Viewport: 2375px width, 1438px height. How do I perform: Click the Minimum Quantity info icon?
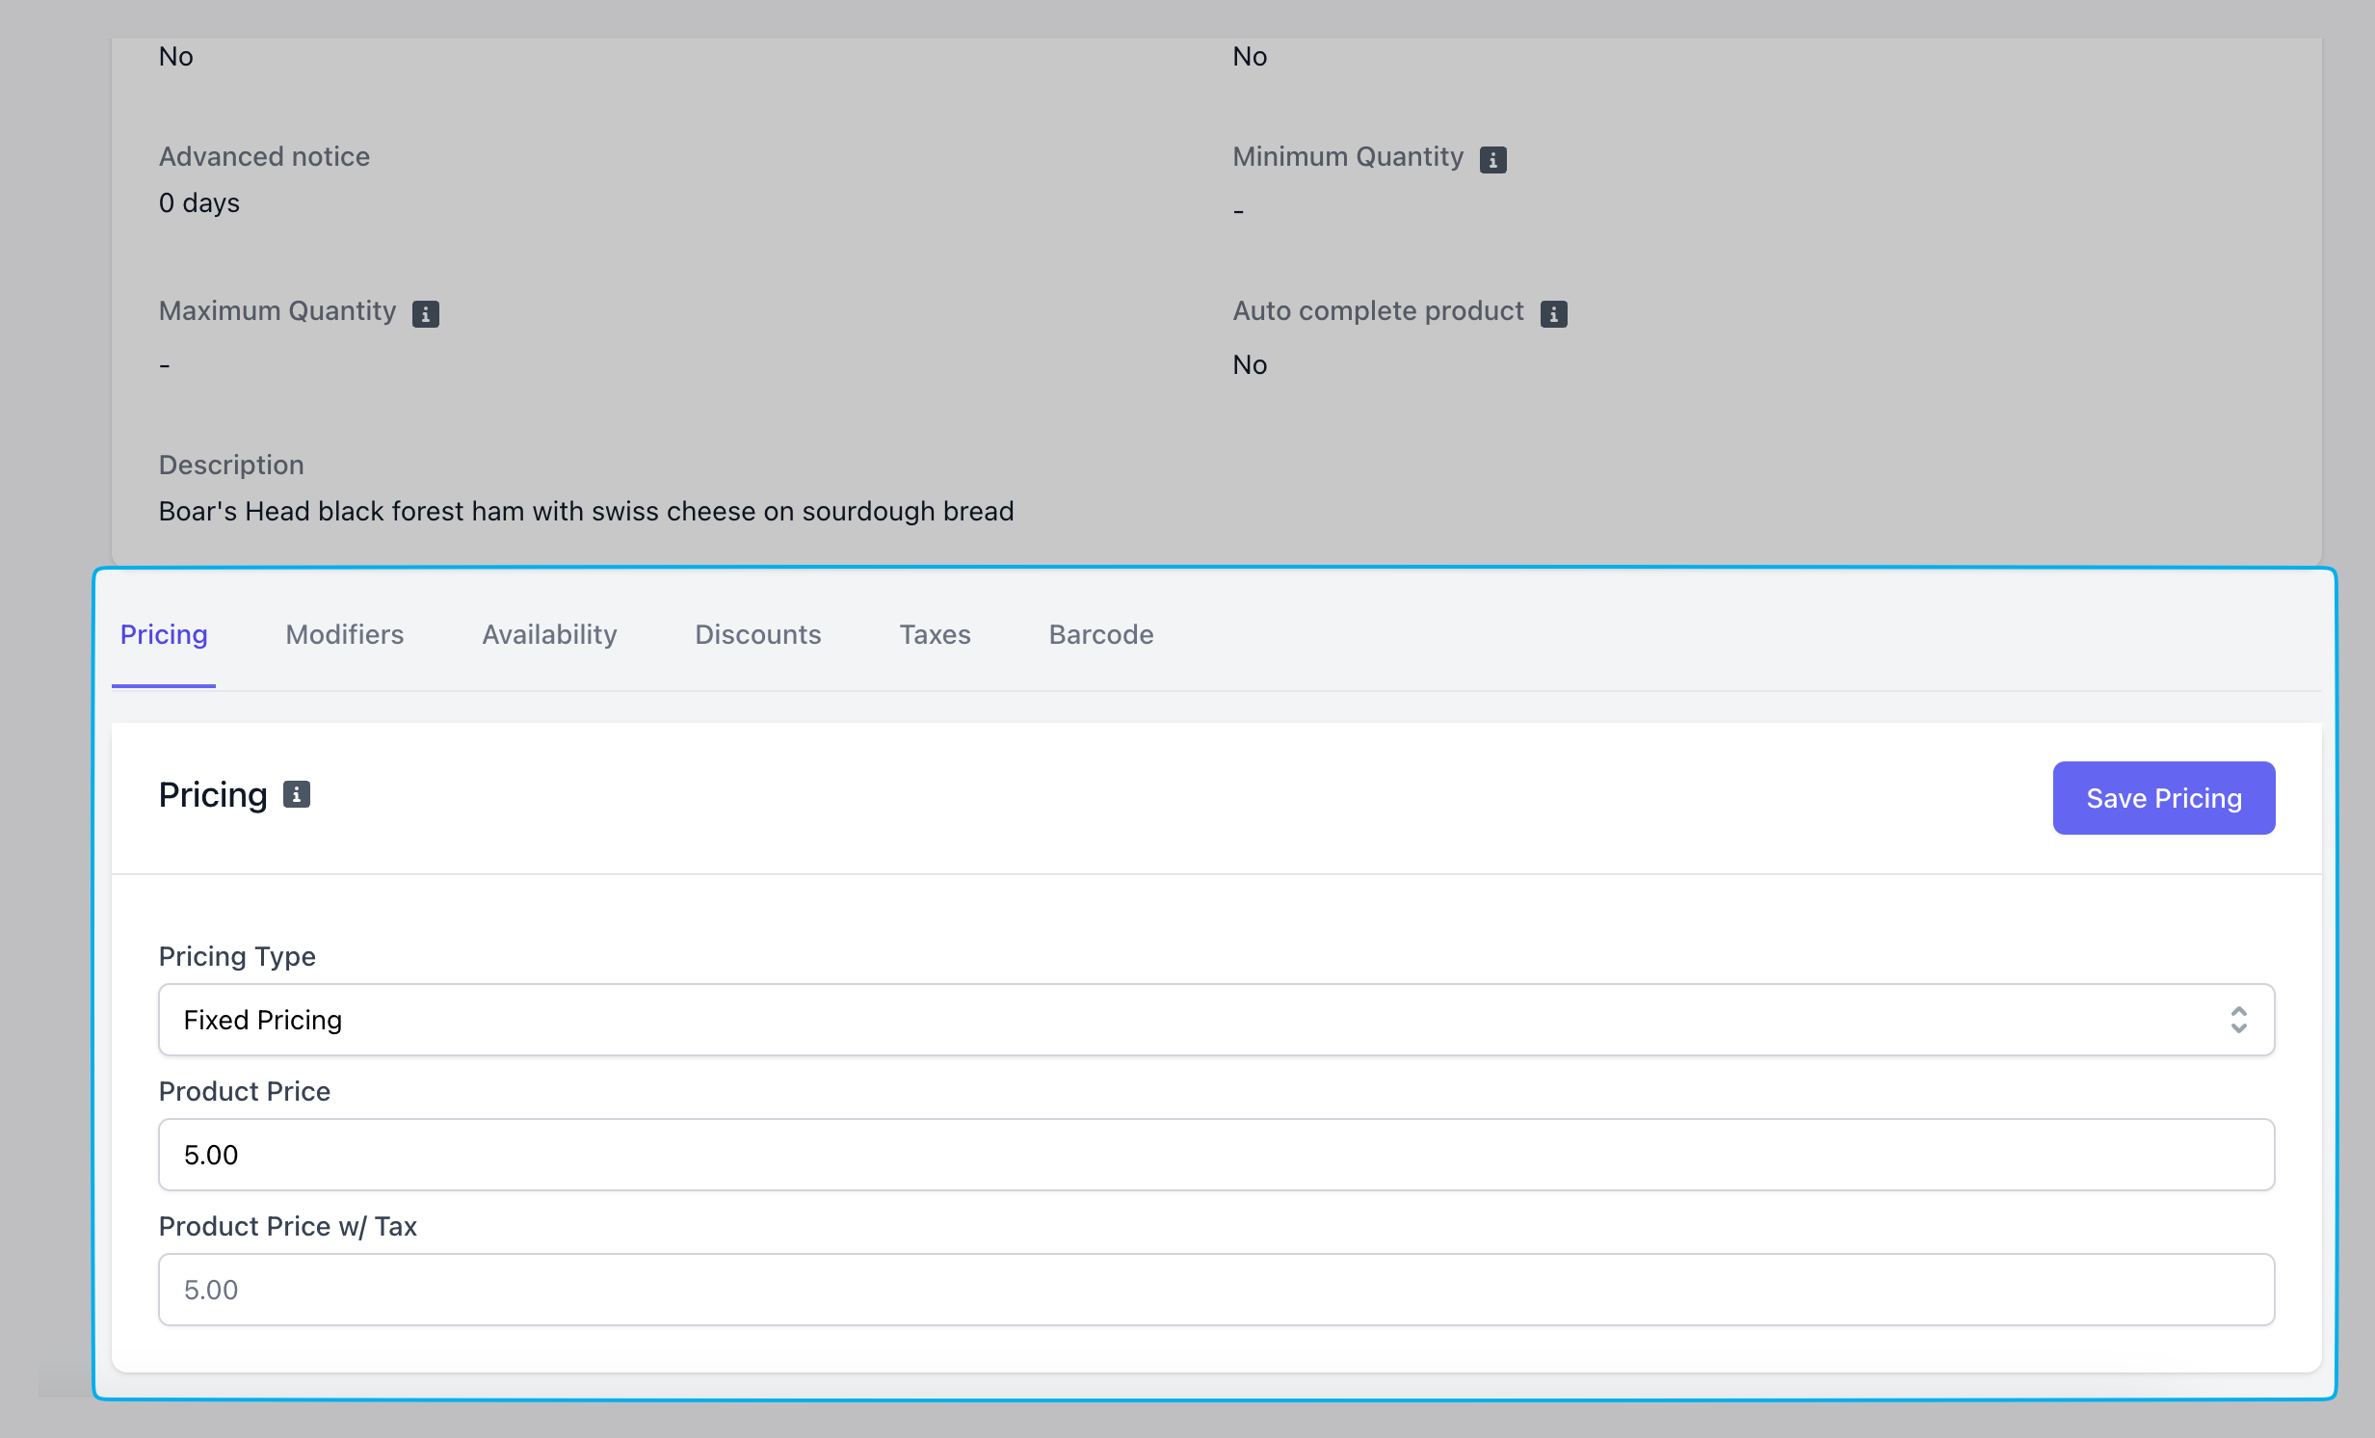coord(1493,159)
